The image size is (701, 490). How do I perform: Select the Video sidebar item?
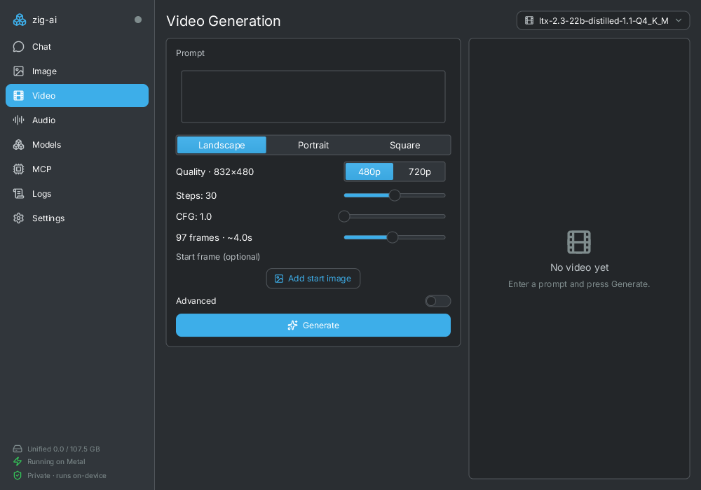tap(77, 95)
